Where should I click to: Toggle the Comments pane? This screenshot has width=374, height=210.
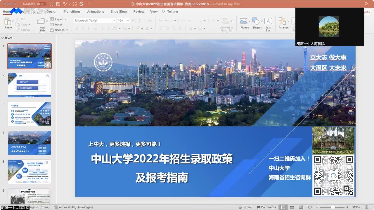click(266, 207)
